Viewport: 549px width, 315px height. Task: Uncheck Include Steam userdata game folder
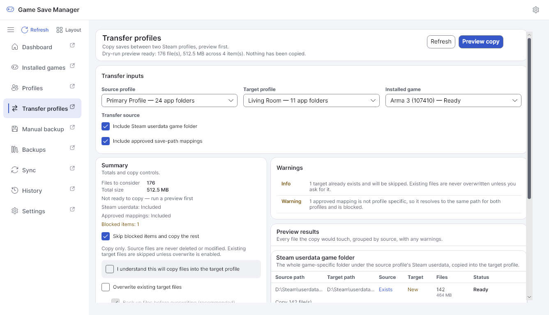(106, 126)
